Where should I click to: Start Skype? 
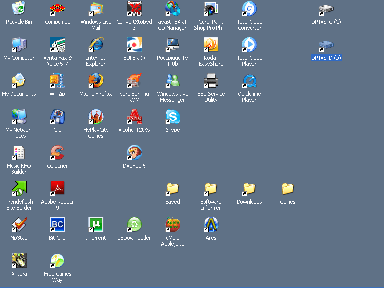coord(172,117)
